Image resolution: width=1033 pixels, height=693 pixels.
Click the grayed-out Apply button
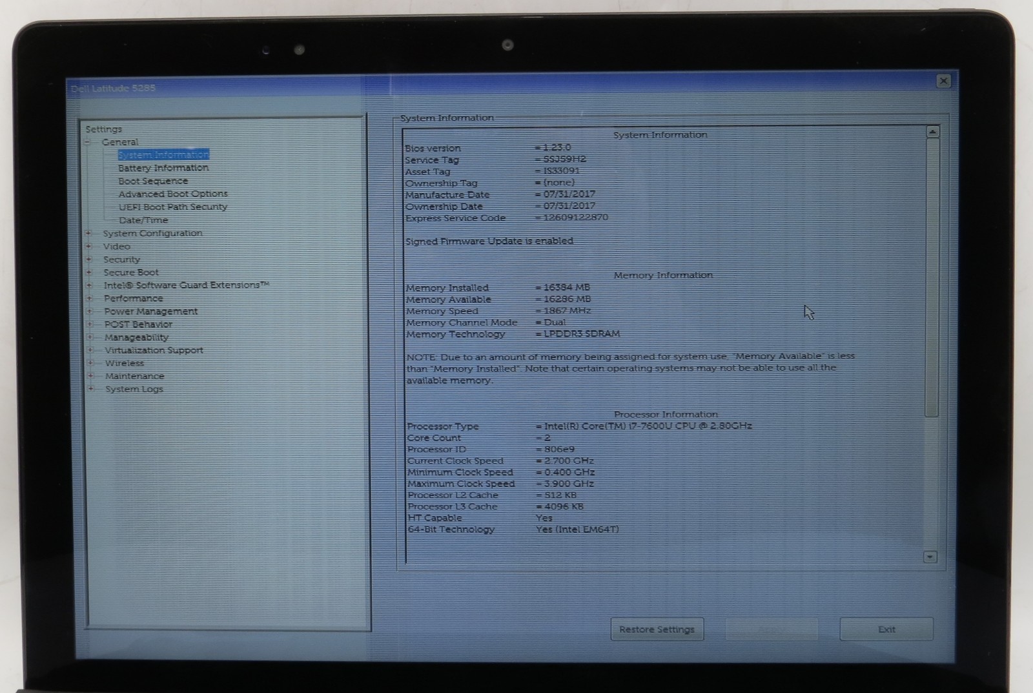tap(772, 629)
